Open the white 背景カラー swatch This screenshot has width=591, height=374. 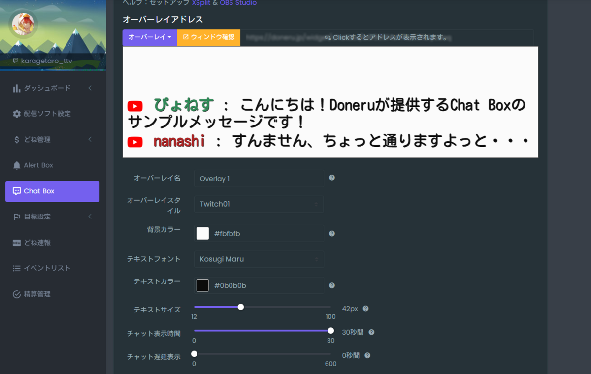202,233
